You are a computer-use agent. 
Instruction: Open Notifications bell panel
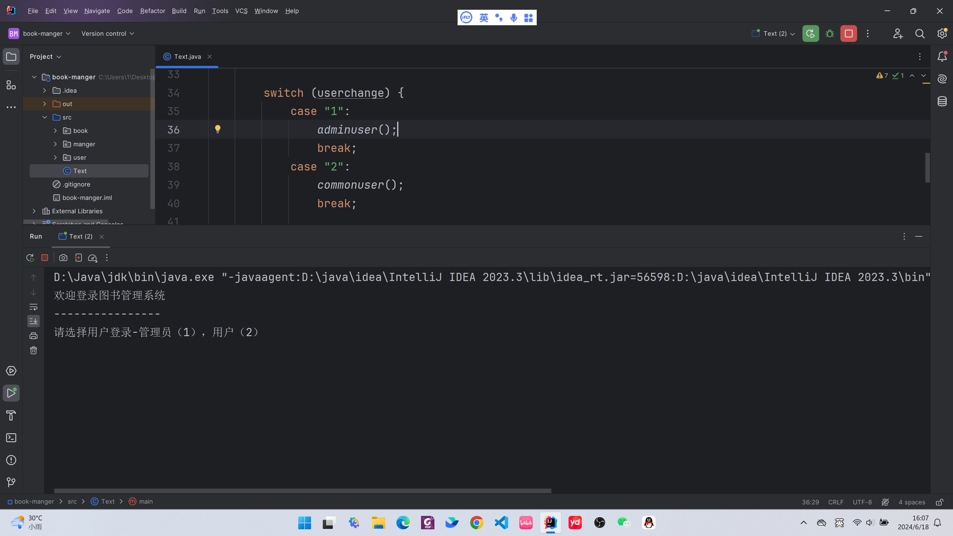point(942,57)
